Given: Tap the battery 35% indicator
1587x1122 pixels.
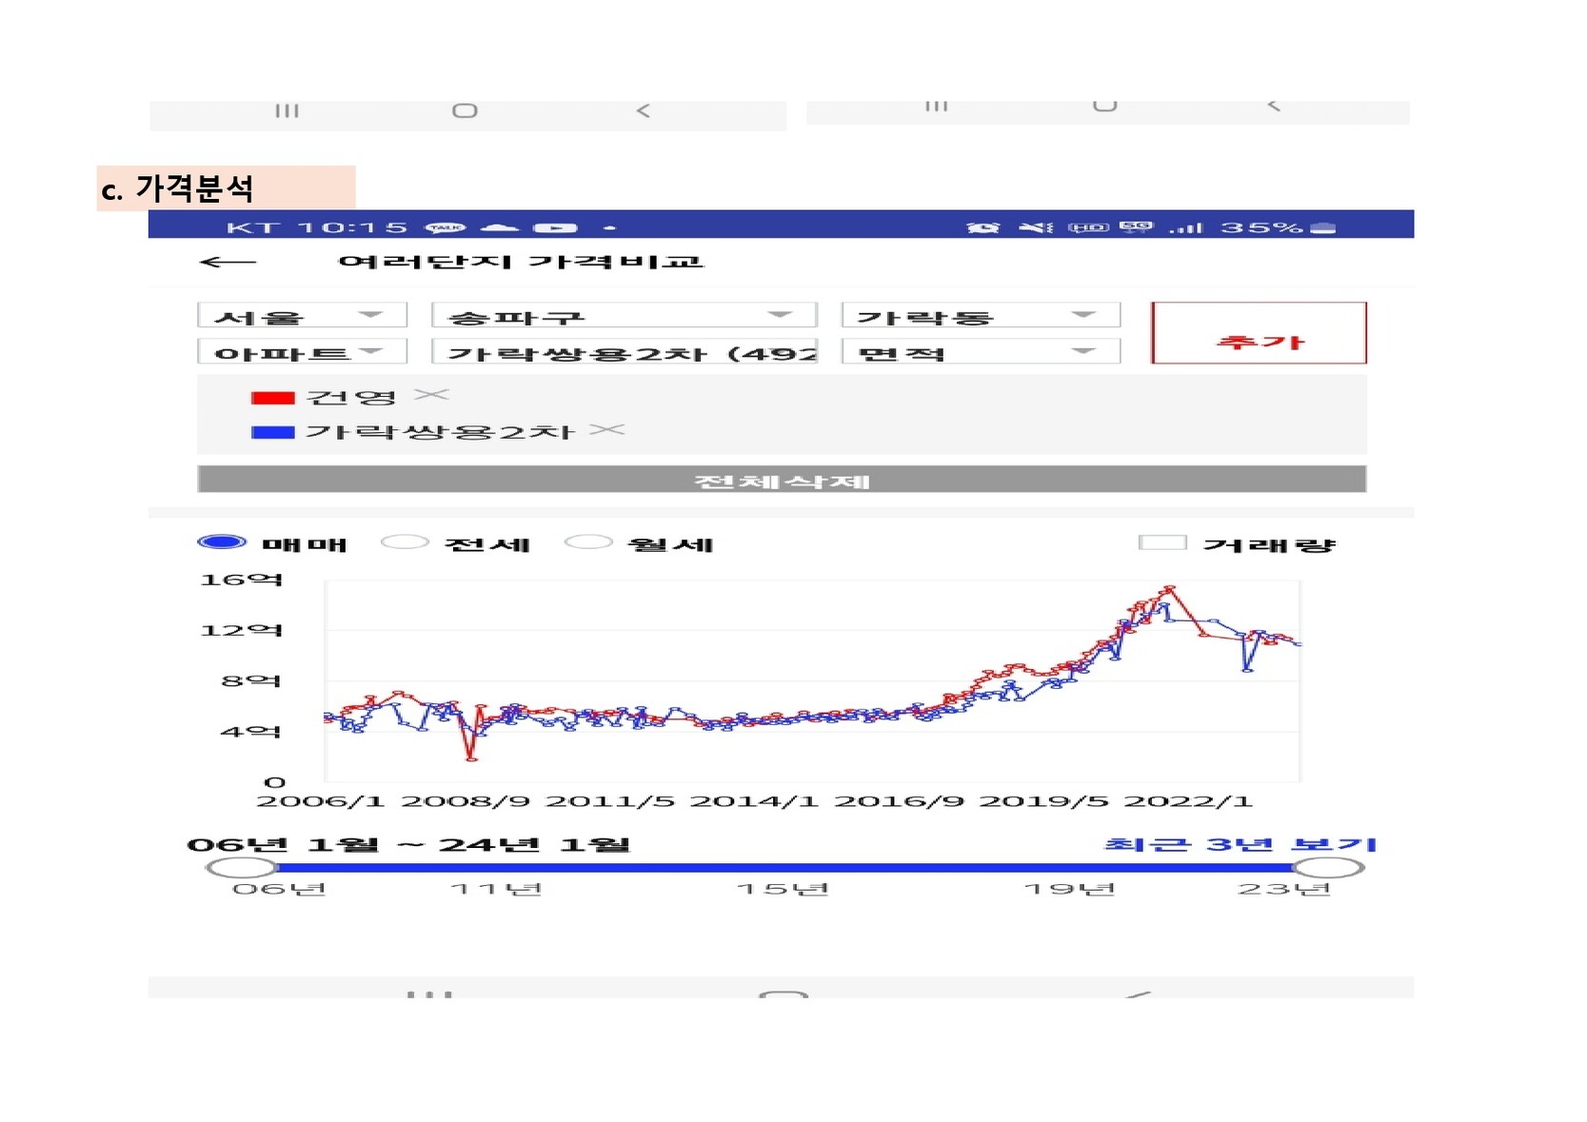Looking at the screenshot, I should coord(1279,227).
